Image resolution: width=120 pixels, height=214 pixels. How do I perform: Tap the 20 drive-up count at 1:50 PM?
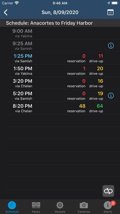pyautogui.click(x=100, y=69)
